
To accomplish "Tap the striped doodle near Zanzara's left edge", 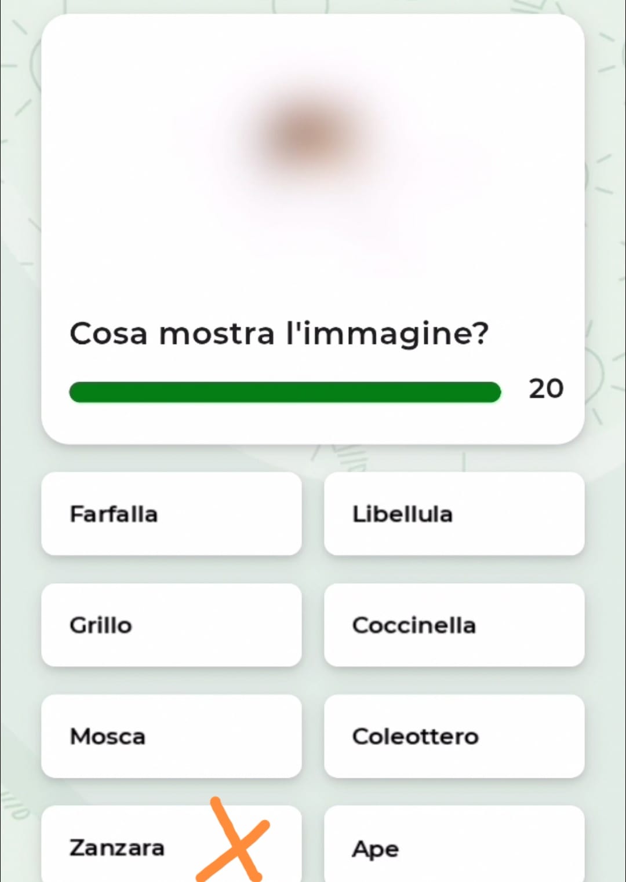I will [14, 806].
